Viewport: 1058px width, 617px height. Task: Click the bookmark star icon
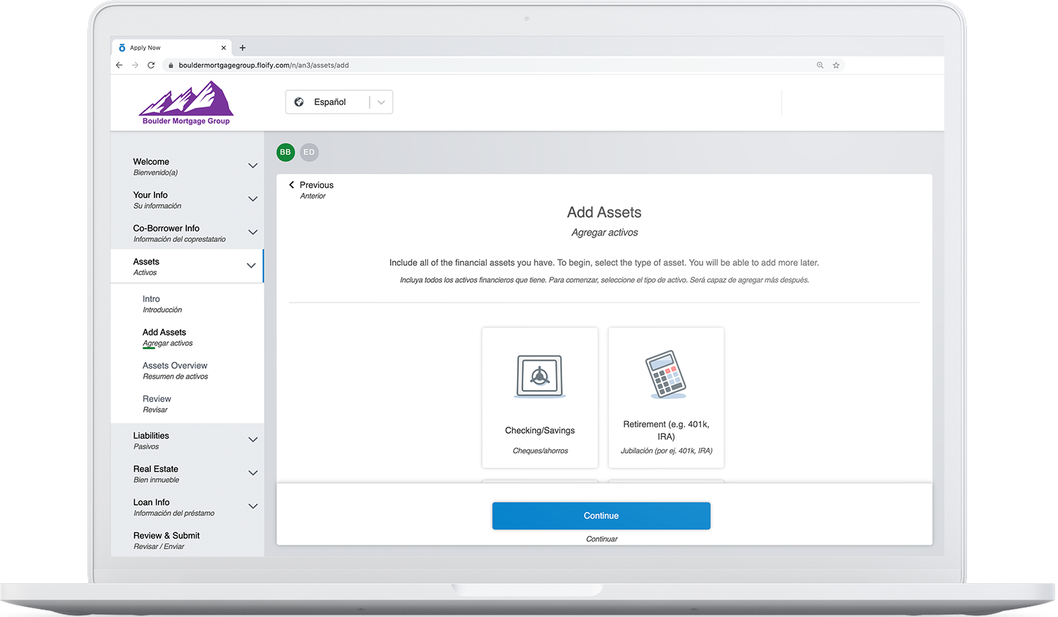click(837, 64)
